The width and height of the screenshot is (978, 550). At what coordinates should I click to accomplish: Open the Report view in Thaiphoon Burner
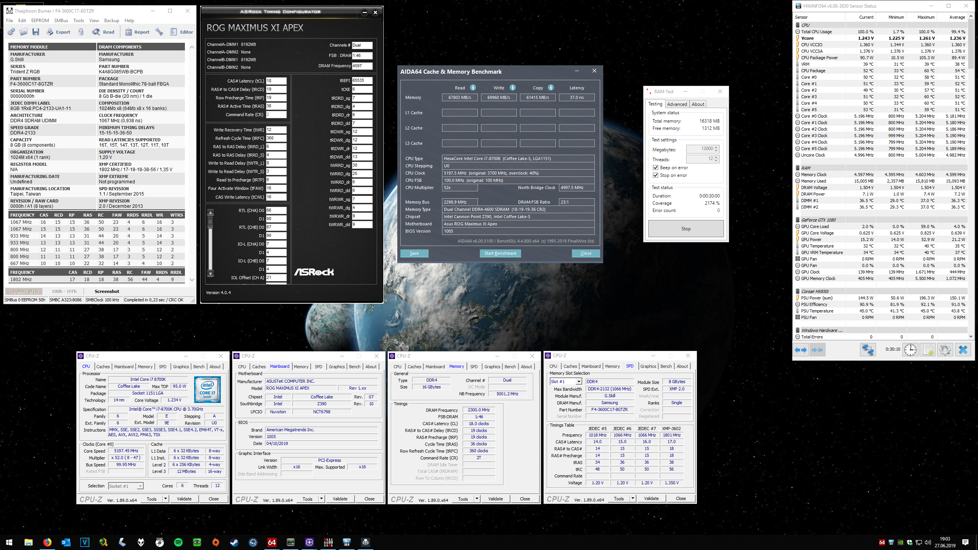click(137, 32)
